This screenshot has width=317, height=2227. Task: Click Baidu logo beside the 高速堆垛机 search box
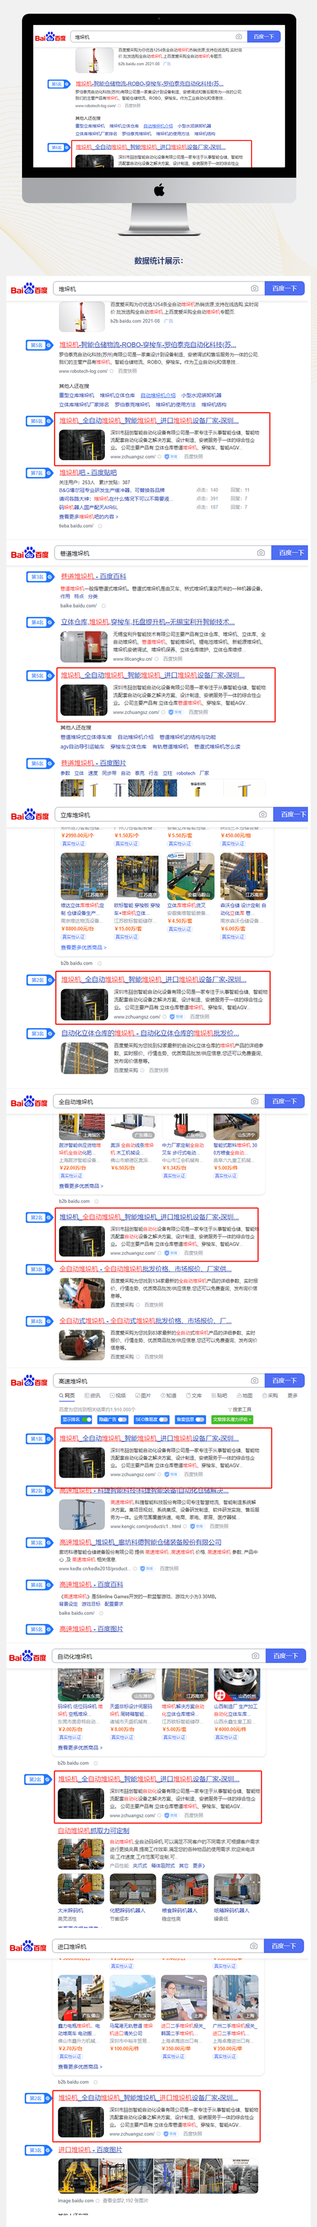coord(28,1382)
